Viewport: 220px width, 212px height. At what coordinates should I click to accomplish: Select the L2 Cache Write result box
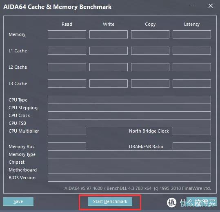pos(109,67)
